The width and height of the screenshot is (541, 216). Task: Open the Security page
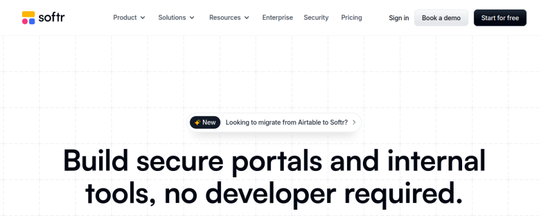pyautogui.click(x=316, y=17)
